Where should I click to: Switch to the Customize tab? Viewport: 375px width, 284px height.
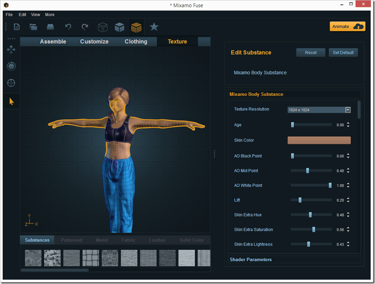(94, 41)
